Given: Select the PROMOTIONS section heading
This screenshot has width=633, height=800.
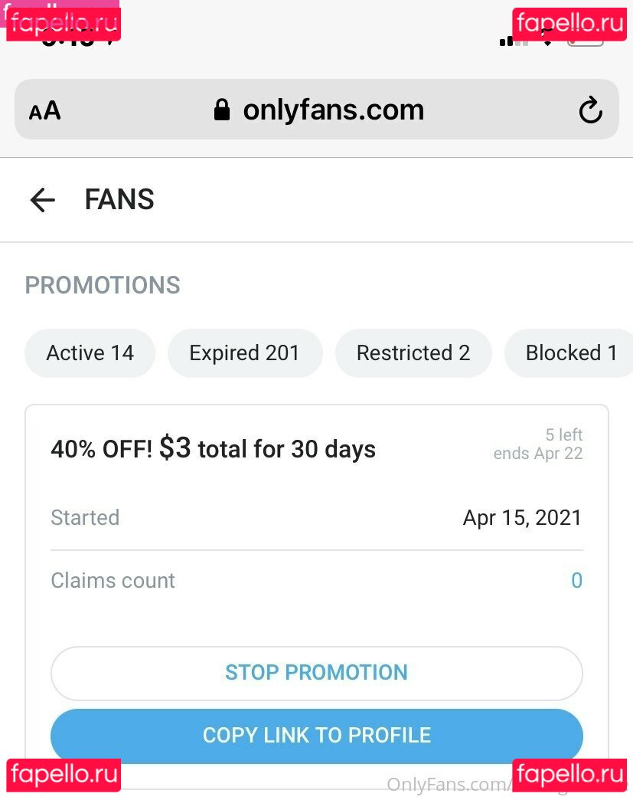Looking at the screenshot, I should coord(102,285).
